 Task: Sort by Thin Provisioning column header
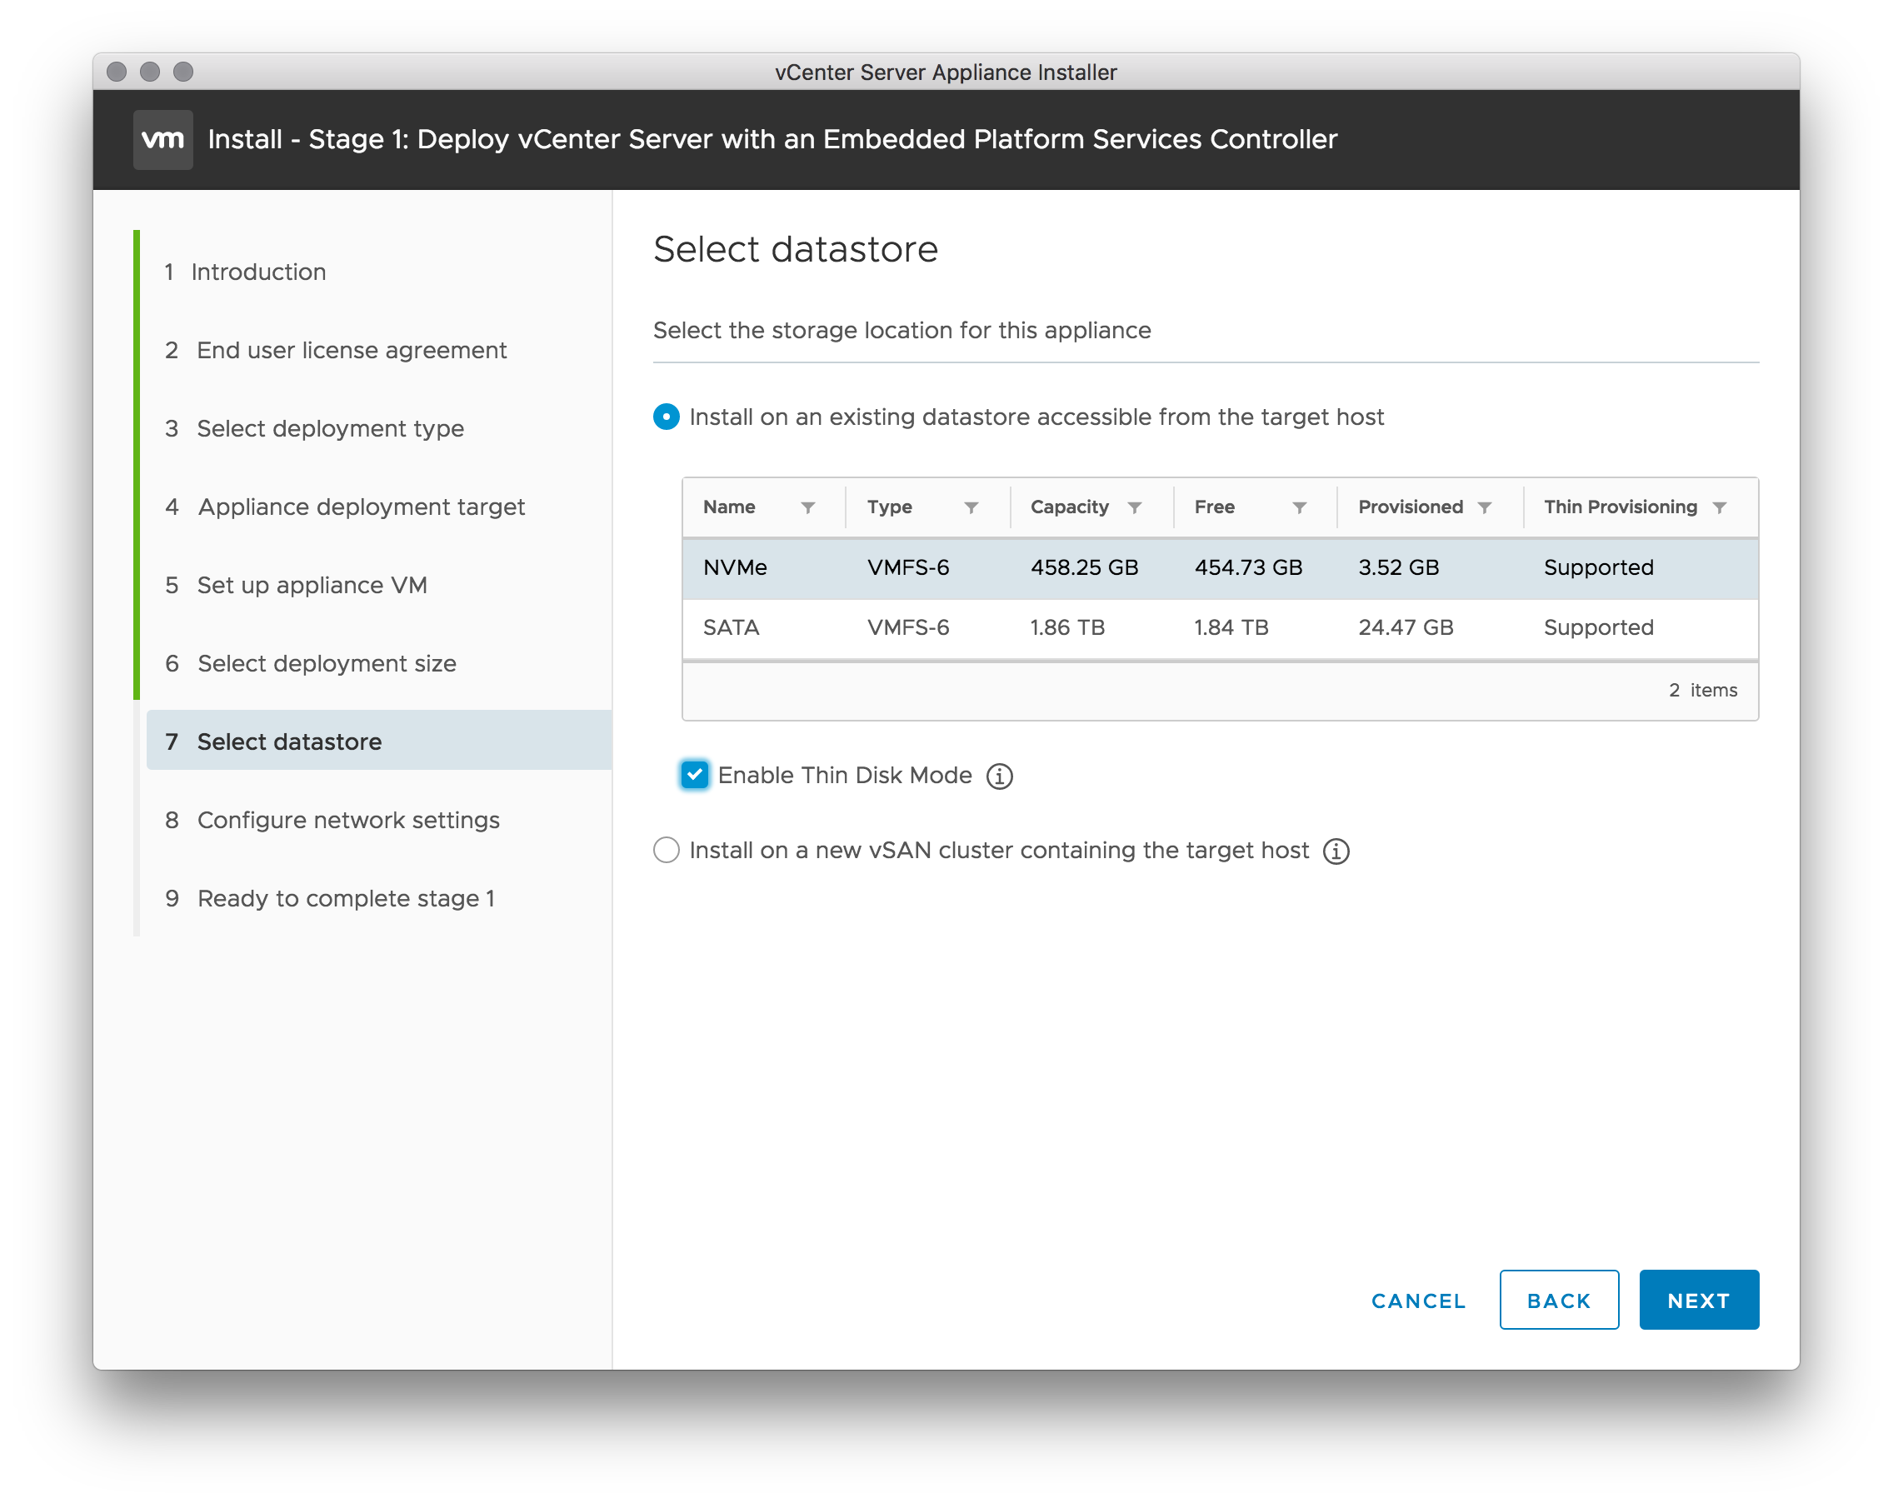tap(1620, 507)
